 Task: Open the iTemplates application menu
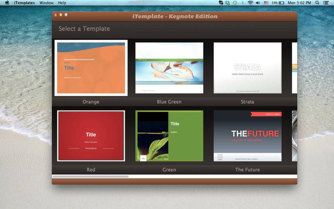(x=24, y=3)
